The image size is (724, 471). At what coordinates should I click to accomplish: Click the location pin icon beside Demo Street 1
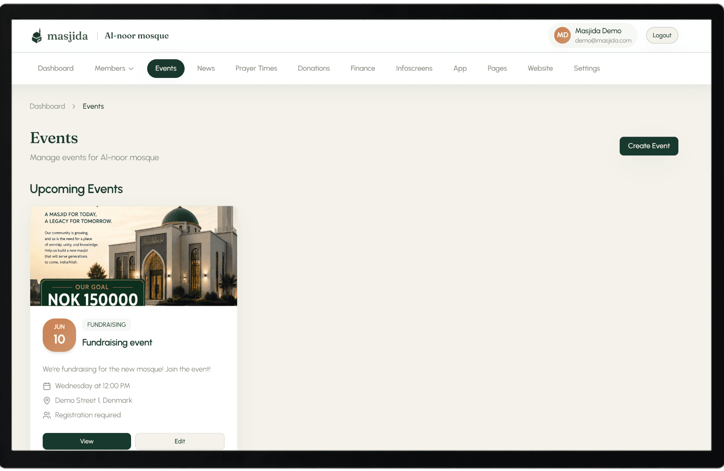47,400
